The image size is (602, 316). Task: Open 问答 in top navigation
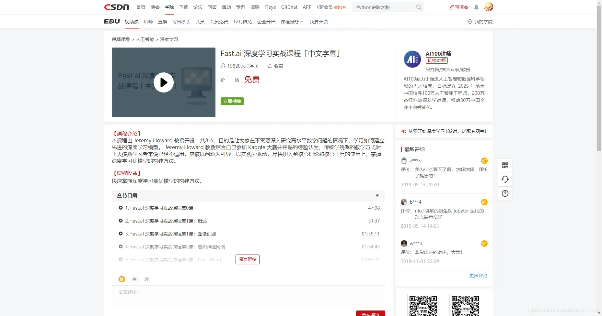[x=212, y=7]
